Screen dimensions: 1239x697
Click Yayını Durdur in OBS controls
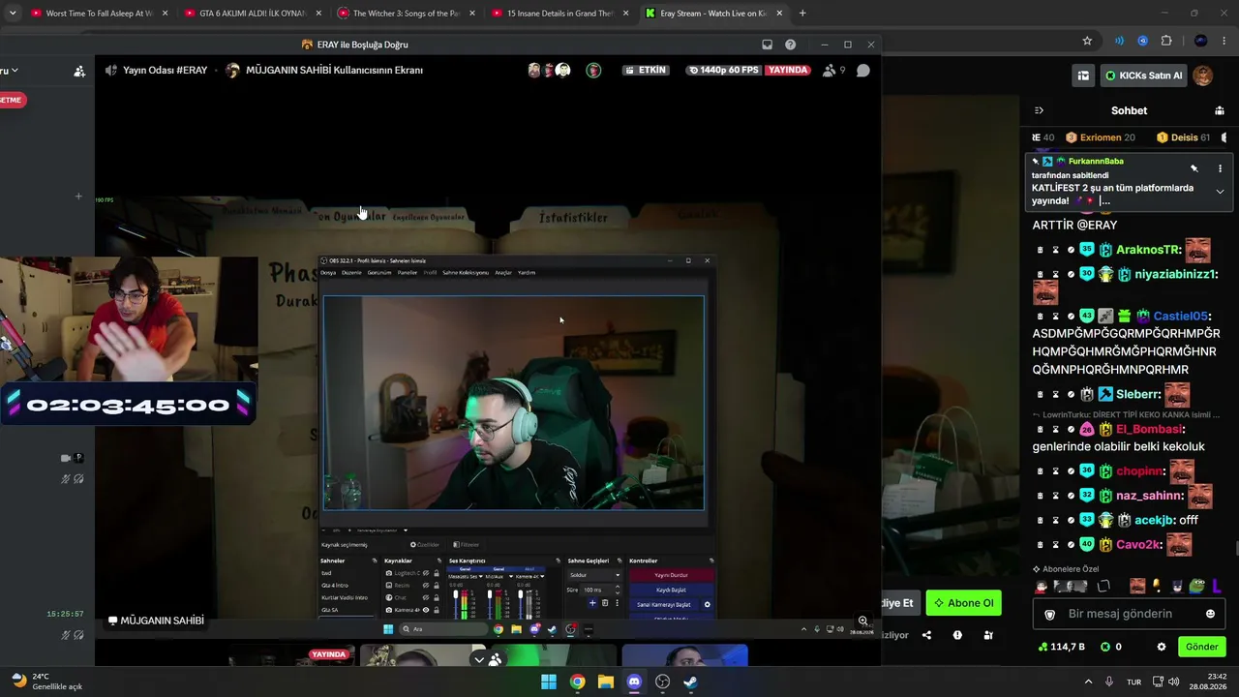click(672, 575)
